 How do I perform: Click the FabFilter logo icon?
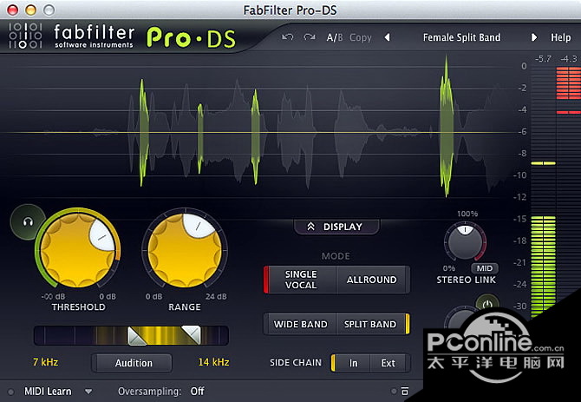(25, 36)
